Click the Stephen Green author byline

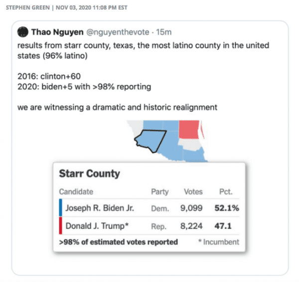coord(29,8)
